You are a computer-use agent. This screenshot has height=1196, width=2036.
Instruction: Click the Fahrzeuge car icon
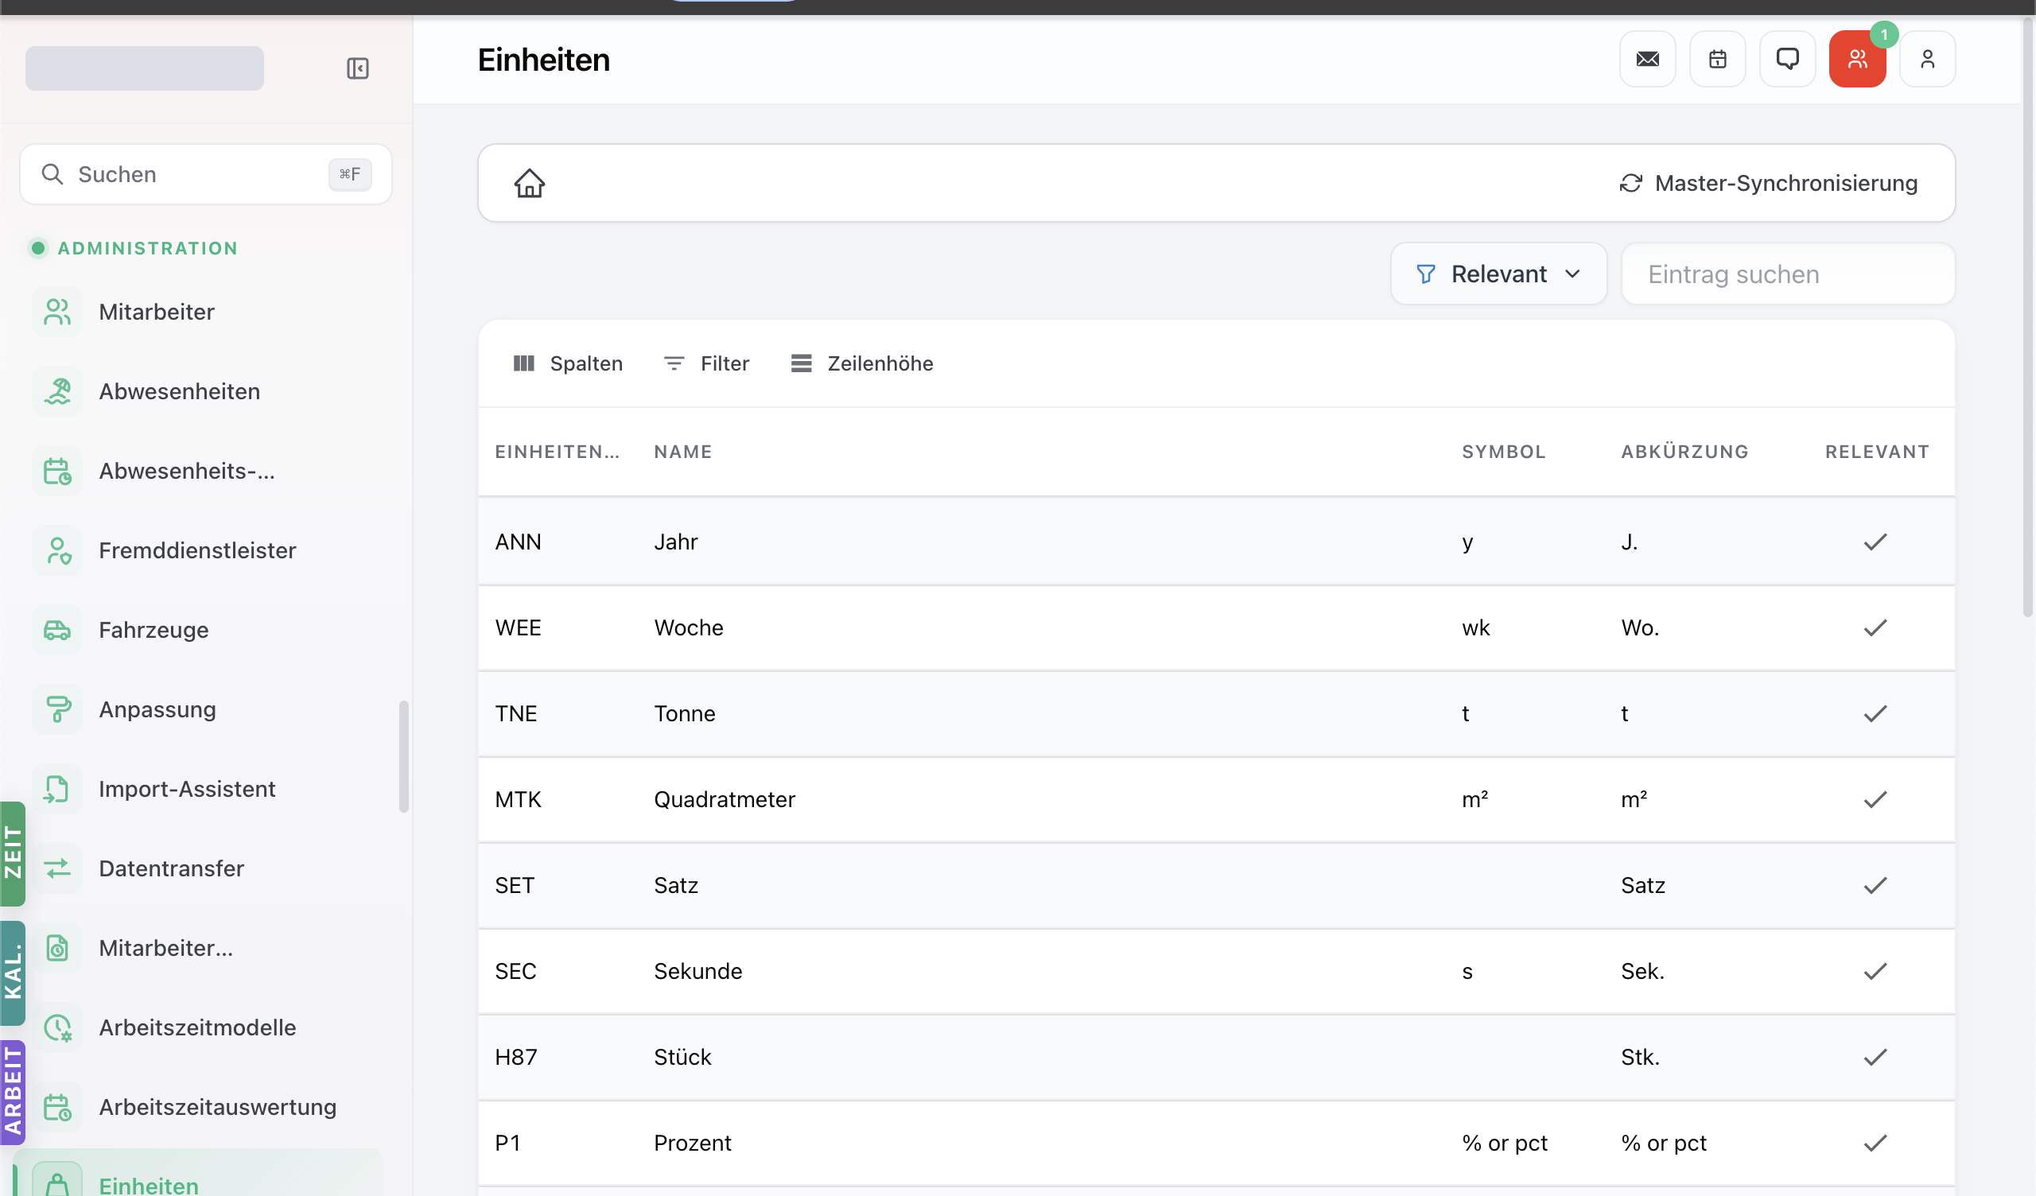coord(57,630)
